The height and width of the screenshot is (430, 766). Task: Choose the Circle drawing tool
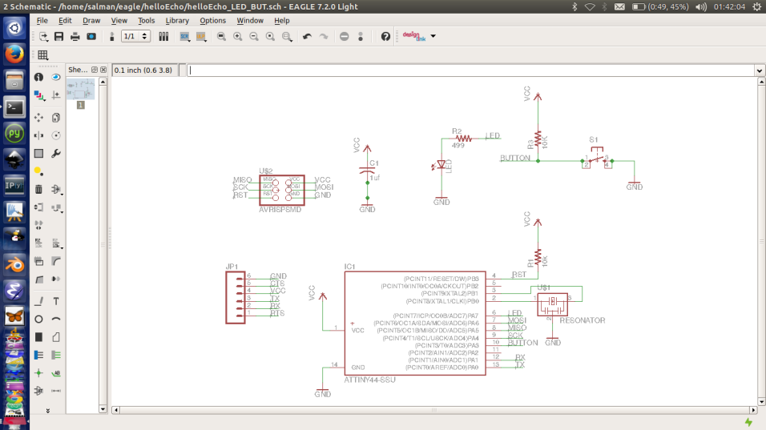point(38,319)
